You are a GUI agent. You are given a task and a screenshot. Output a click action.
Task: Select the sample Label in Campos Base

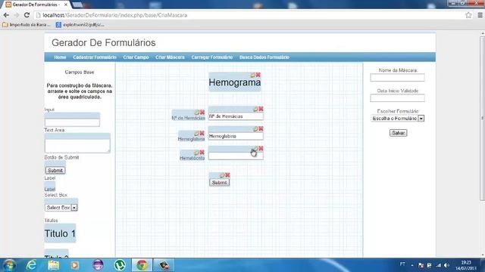(x=50, y=190)
